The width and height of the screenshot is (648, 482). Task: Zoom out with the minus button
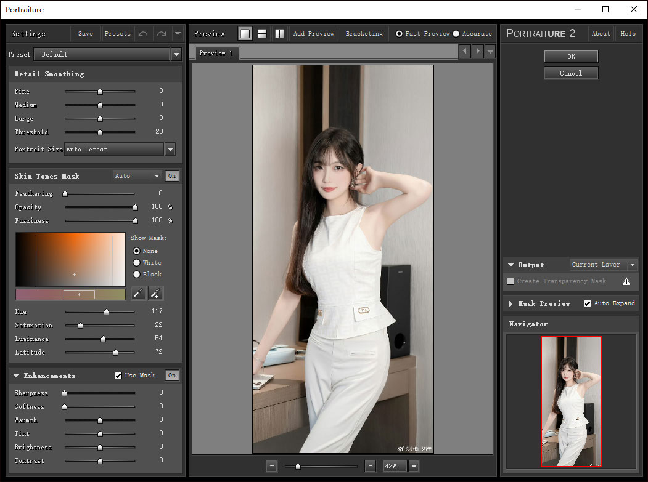272,466
